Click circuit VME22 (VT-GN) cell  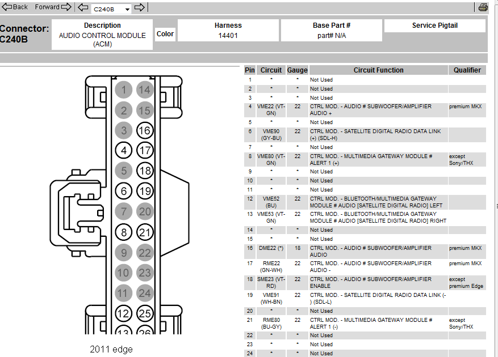point(271,110)
